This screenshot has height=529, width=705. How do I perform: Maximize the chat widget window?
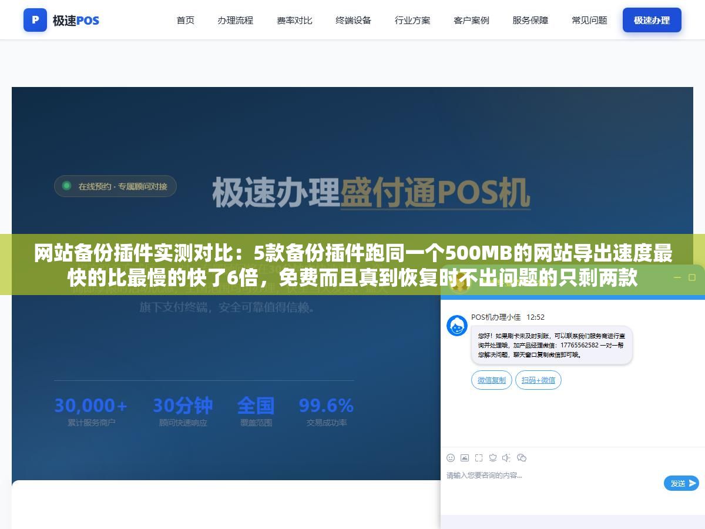tap(693, 277)
